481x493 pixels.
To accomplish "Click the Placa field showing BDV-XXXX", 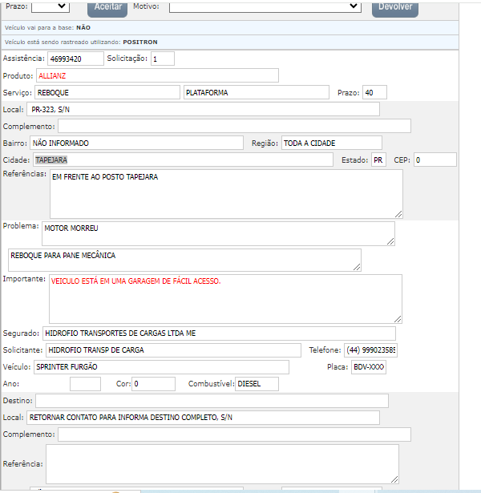I will (369, 366).
